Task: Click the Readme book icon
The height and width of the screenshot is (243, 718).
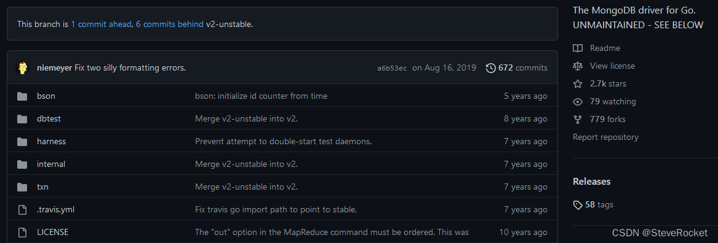Action: point(578,48)
